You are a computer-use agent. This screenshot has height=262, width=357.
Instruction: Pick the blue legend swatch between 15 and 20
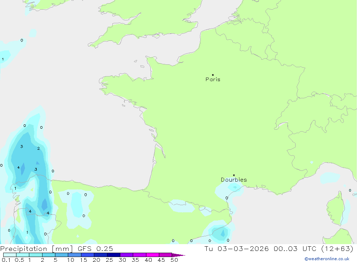point(88,255)
